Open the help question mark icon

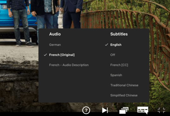[86, 110]
